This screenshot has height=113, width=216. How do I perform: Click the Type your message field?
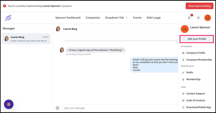pos(120,108)
